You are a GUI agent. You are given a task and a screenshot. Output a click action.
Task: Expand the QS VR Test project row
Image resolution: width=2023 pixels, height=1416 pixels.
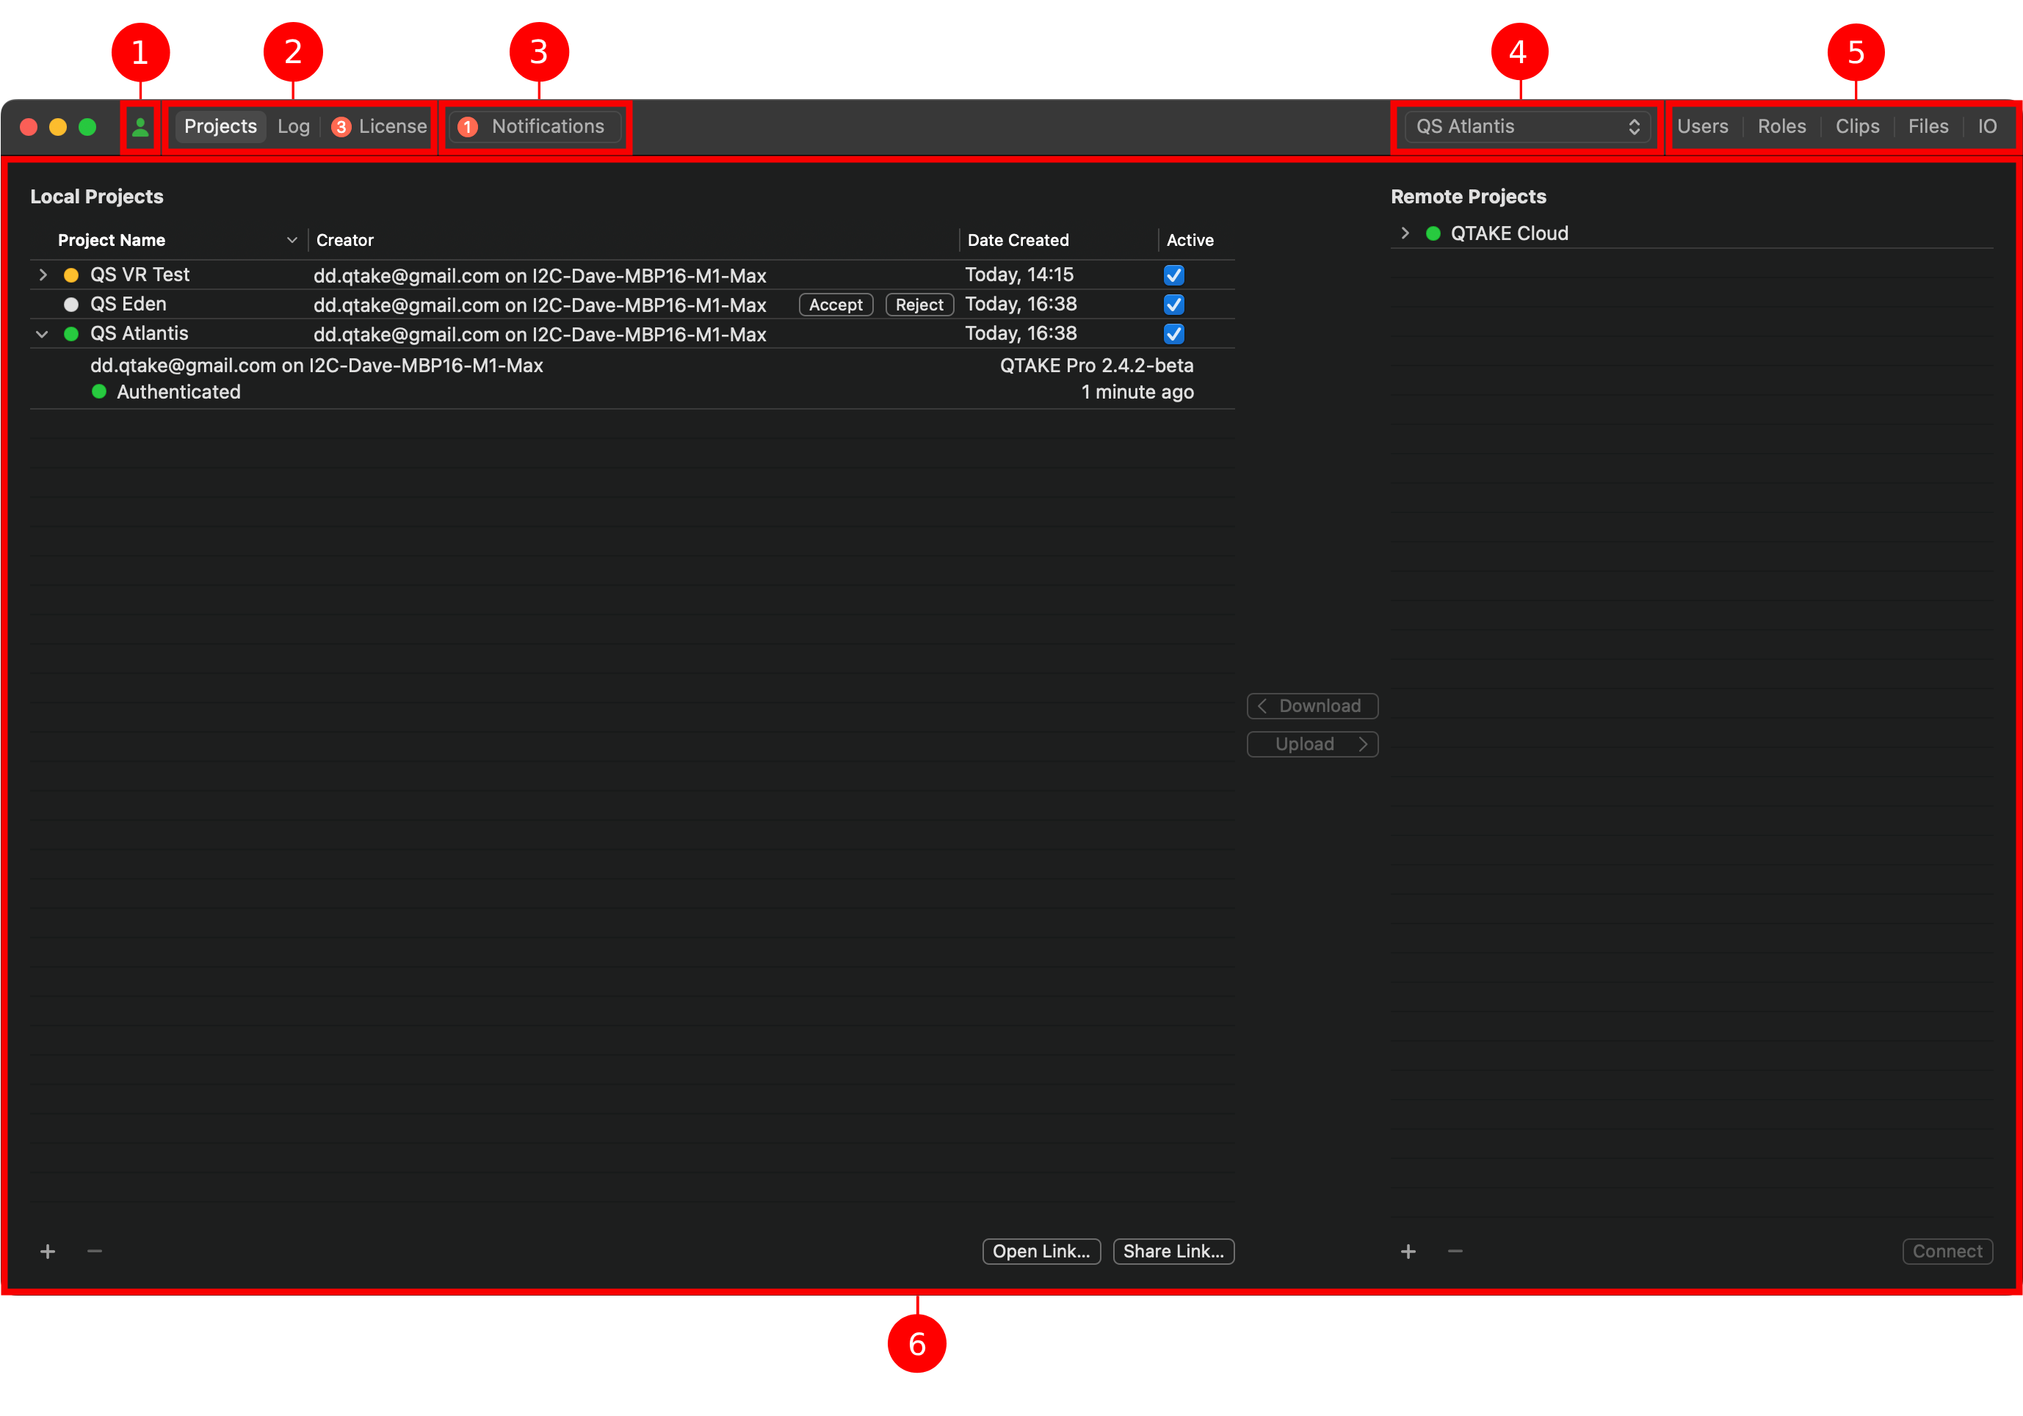pyautogui.click(x=43, y=275)
